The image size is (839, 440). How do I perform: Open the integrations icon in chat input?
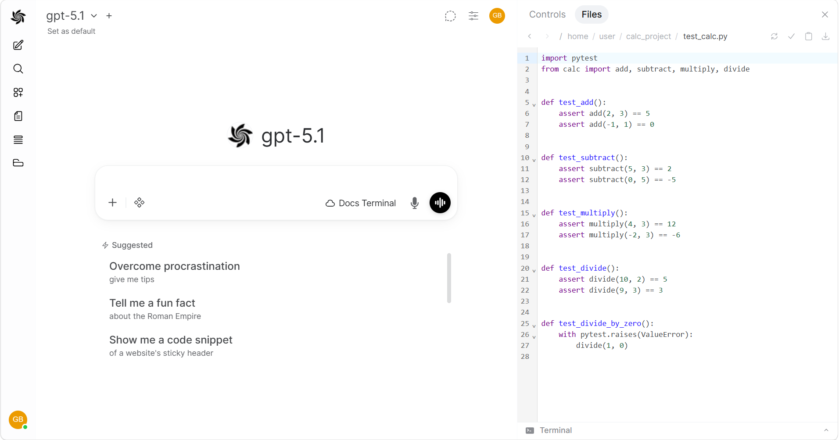click(140, 203)
